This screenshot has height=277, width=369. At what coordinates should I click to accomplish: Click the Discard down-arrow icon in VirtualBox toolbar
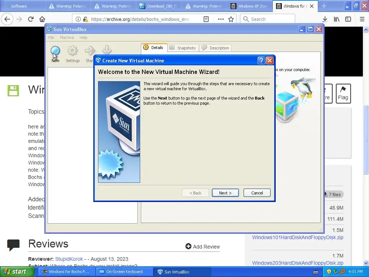coord(107,50)
